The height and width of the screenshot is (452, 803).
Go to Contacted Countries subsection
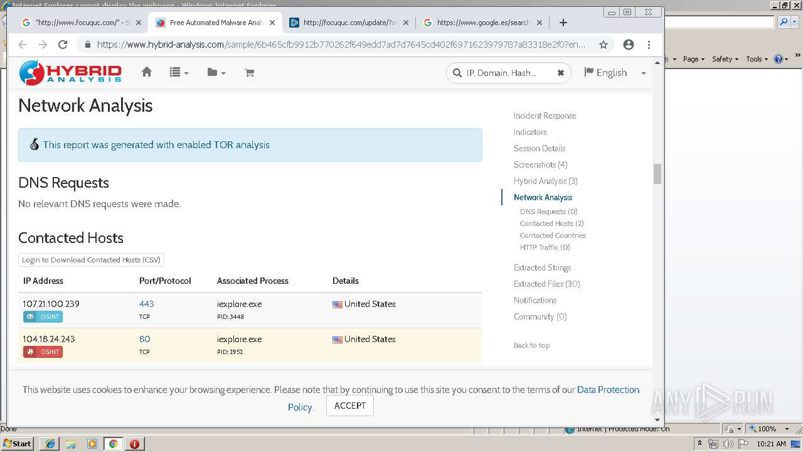point(553,235)
